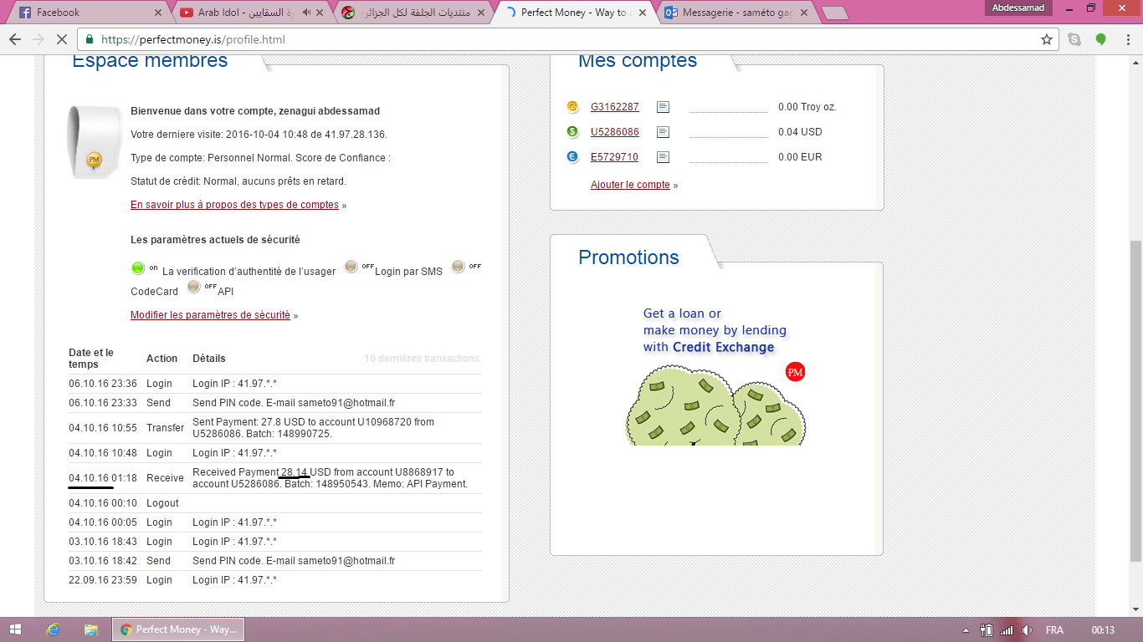Click the Skype extension icon

[x=1074, y=39]
